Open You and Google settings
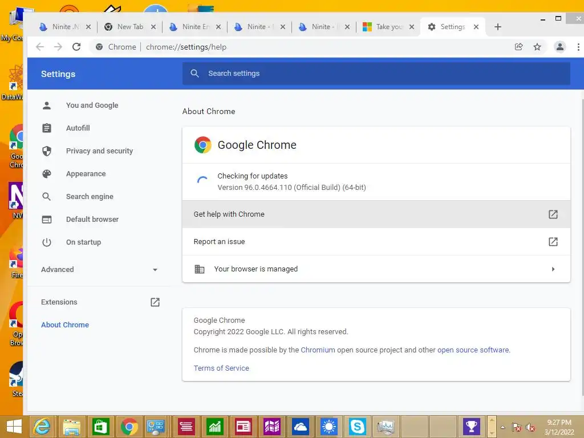This screenshot has width=584, height=438. tap(92, 106)
